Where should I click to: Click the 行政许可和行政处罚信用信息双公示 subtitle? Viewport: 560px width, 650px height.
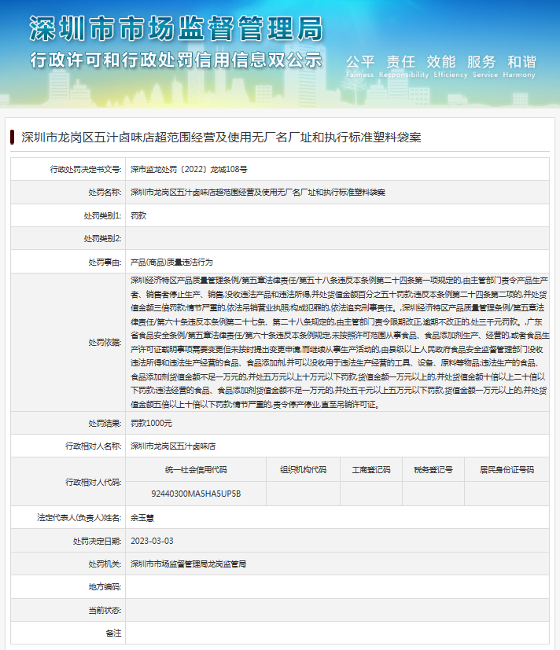176,60
